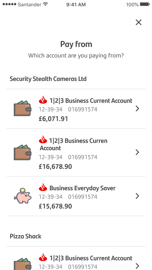
Task: Tap Pizza Shack account wallet icon
Action: [22, 264]
